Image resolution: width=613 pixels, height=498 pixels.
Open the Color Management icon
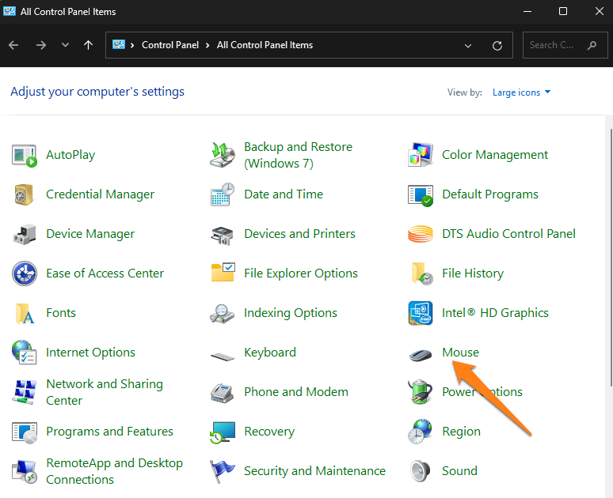[x=421, y=155]
